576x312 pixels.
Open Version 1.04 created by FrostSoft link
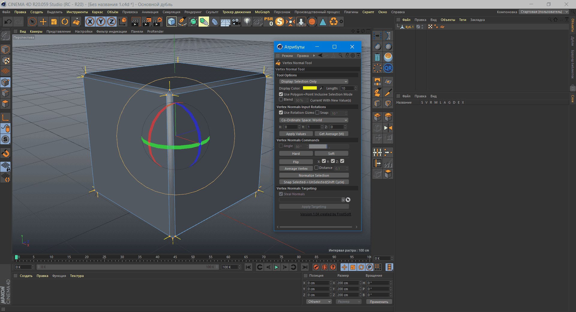point(325,214)
